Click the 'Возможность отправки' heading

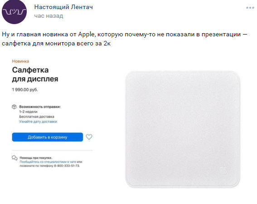40,107
